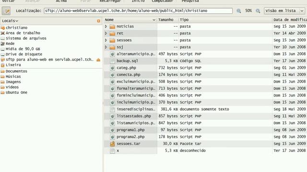Expand the ret folder tree arrow
Image resolution: width=307 pixels, height=172 pixels.
pyautogui.click(x=106, y=33)
